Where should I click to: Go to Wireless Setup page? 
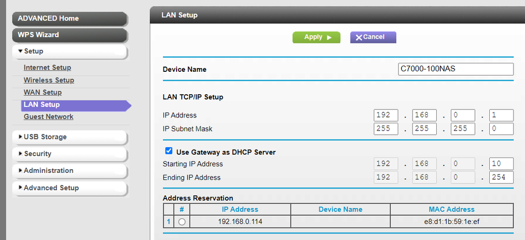click(x=49, y=80)
